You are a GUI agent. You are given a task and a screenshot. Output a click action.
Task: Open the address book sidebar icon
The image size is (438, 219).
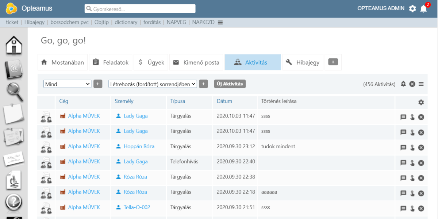click(14, 69)
